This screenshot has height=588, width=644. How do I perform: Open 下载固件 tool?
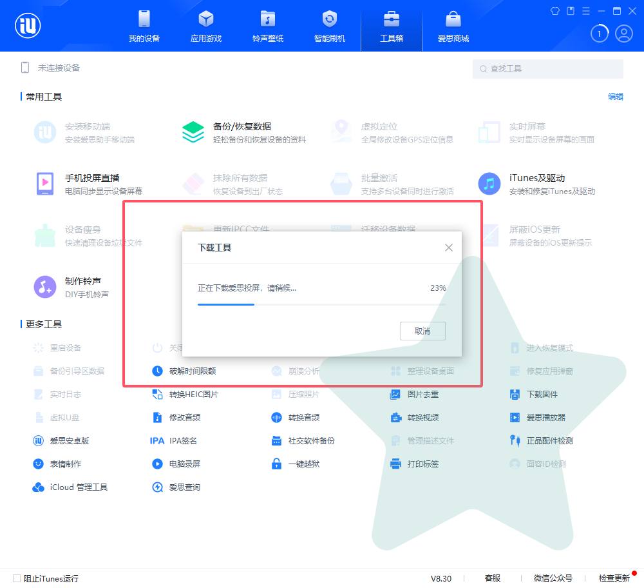click(533, 395)
